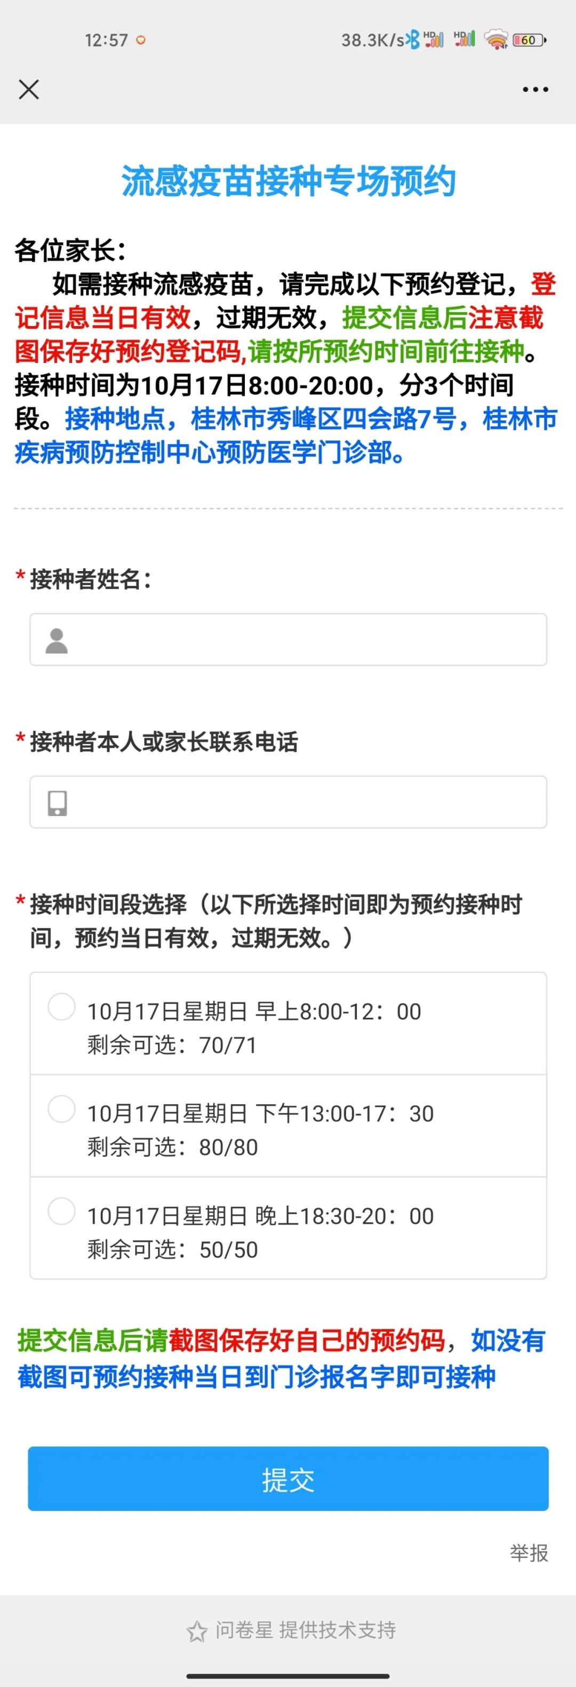Tap the Bluetooth icon in status bar

(x=413, y=40)
